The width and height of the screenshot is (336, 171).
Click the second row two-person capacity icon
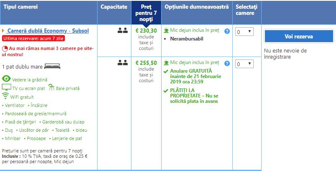coord(122,63)
